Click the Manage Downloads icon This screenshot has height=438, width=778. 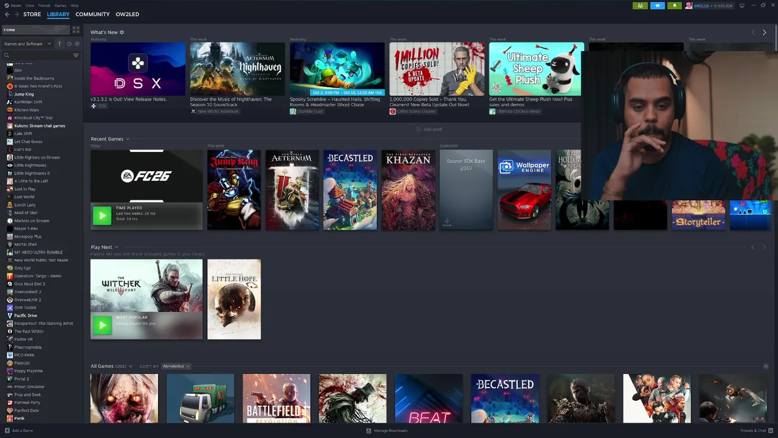tap(368, 431)
